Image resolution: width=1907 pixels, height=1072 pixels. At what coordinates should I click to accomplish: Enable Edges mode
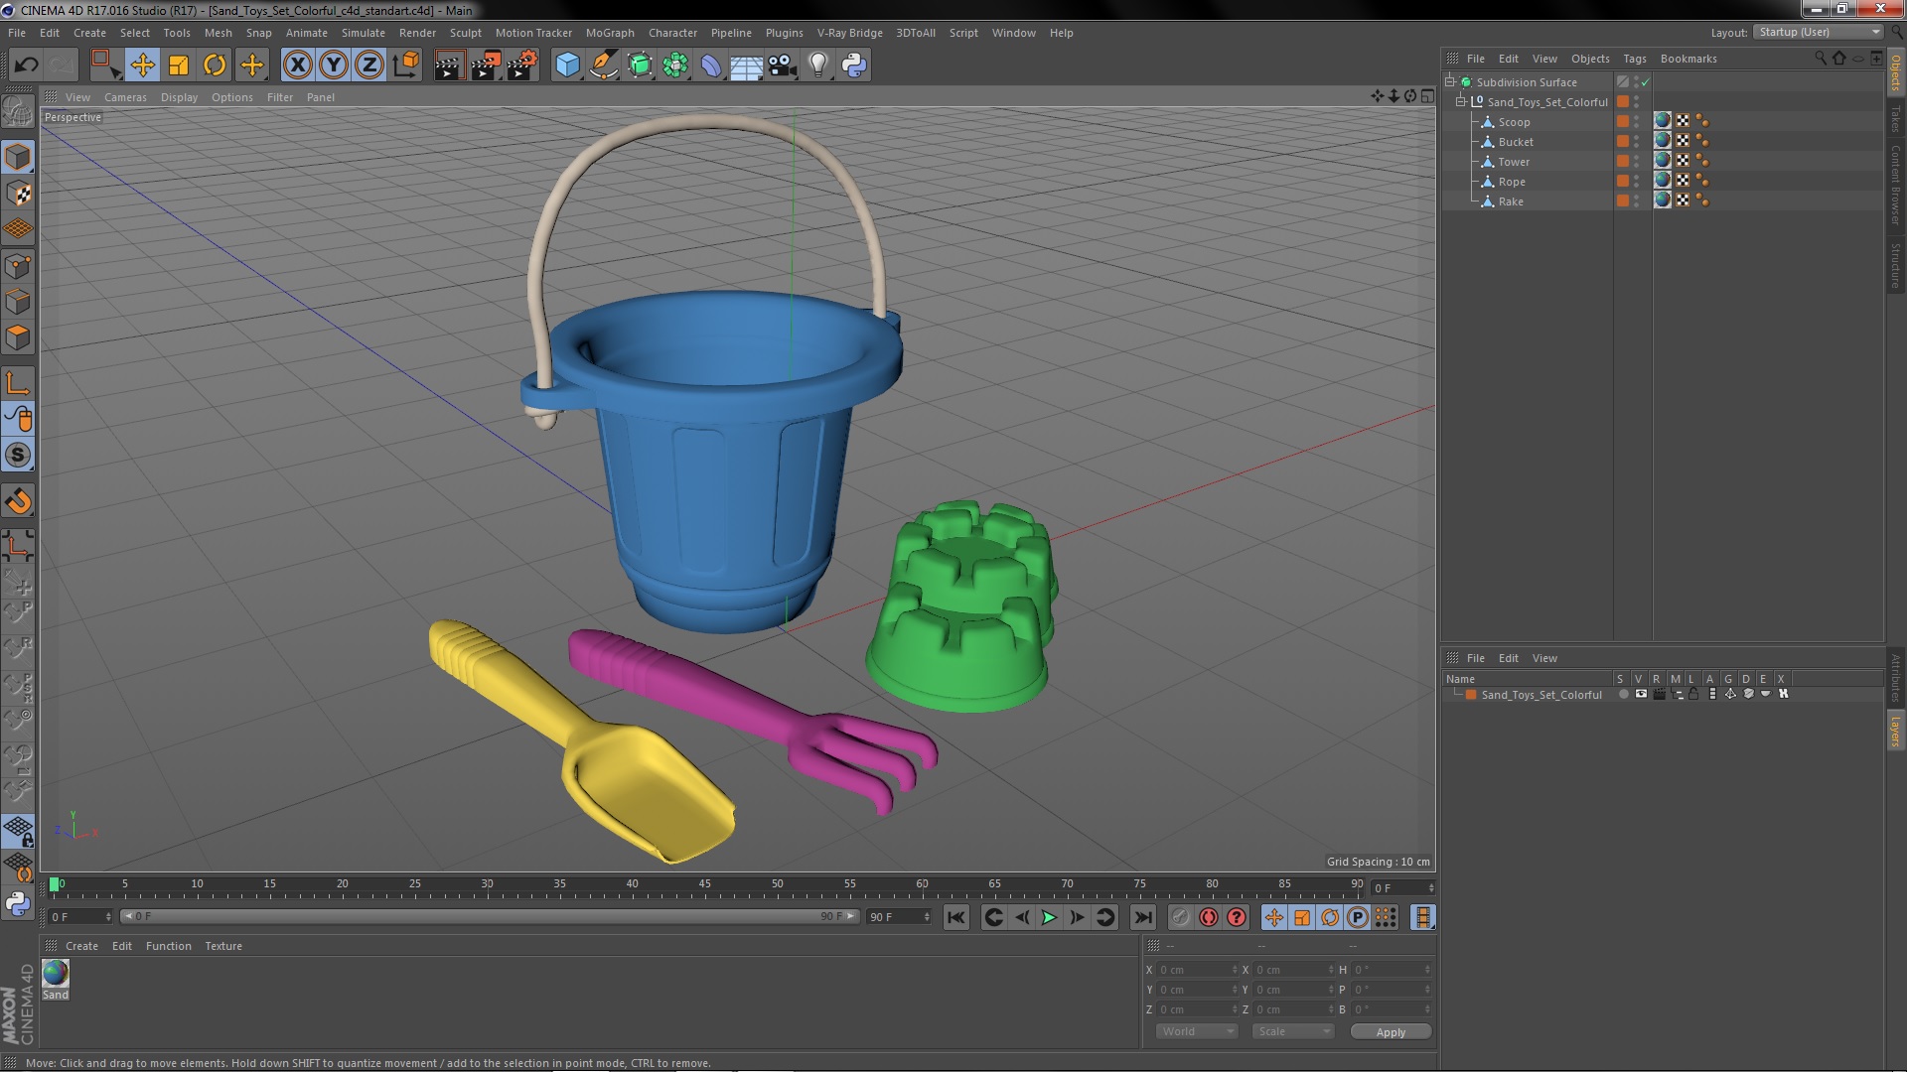click(x=18, y=302)
